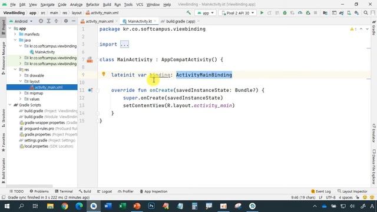This screenshot has height=212, width=377.
Task: Open the app run configuration dropdown
Action: pos(206,13)
